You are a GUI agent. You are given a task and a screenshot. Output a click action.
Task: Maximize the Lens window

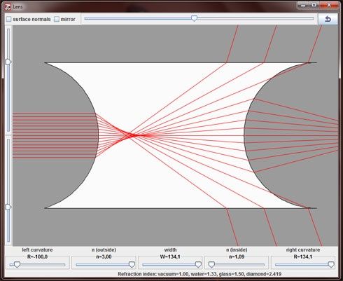pos(314,5)
